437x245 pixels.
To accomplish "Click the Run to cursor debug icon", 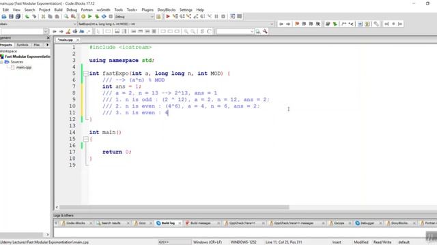I will (175, 16).
